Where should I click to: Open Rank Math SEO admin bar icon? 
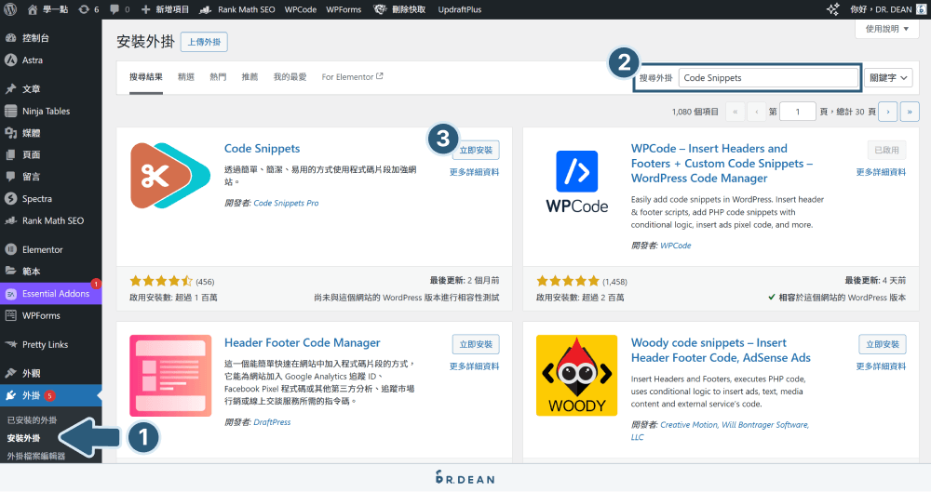point(205,9)
